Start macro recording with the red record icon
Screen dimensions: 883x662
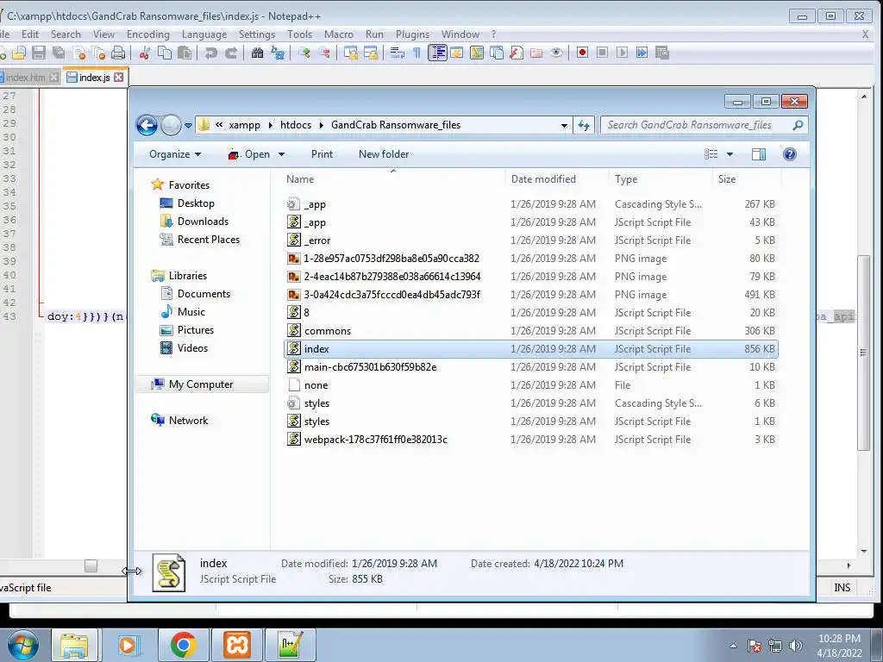tap(582, 53)
